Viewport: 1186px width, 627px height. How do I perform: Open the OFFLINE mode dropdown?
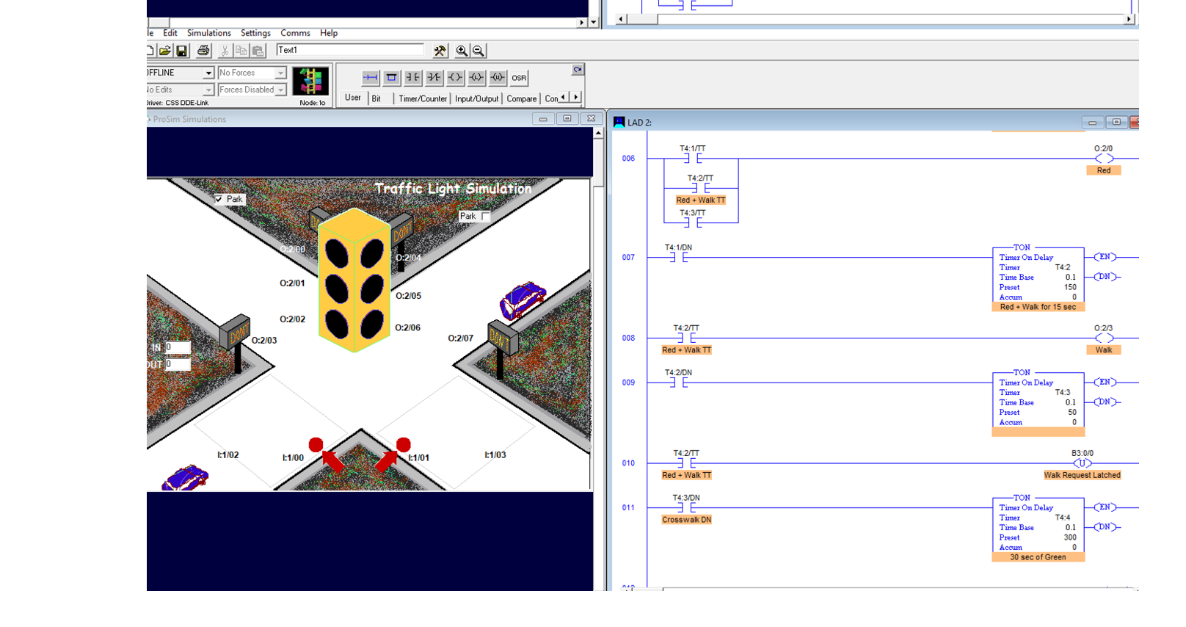pos(208,73)
